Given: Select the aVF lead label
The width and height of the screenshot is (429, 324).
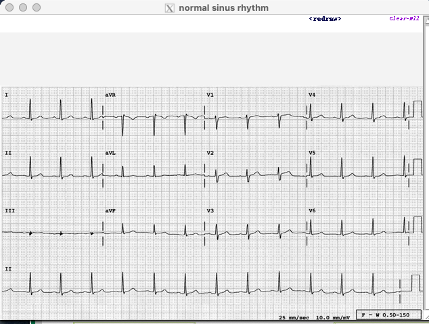Looking at the screenshot, I should point(110,211).
